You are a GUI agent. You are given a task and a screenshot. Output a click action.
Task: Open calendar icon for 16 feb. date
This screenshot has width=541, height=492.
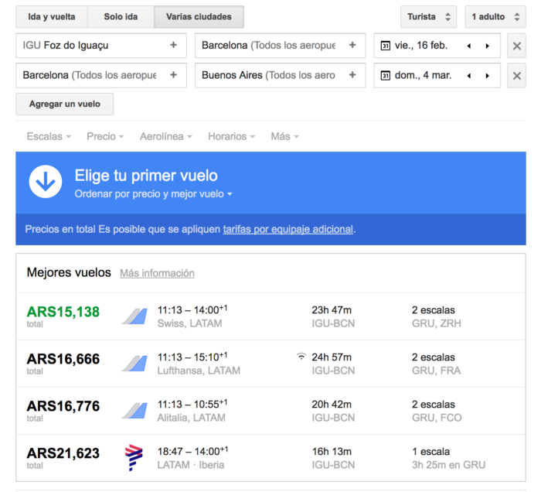(x=386, y=46)
